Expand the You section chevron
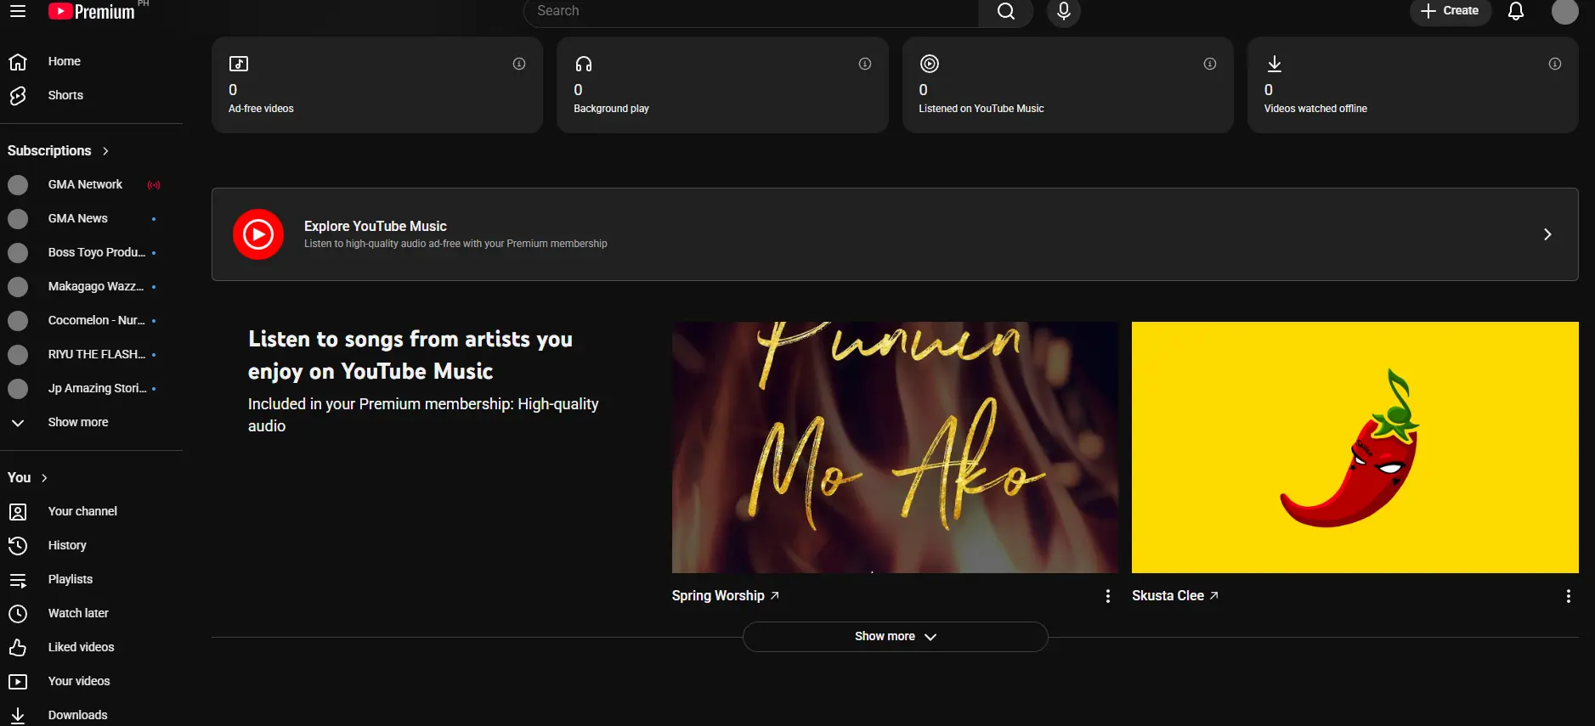Image resolution: width=1595 pixels, height=726 pixels. [44, 478]
